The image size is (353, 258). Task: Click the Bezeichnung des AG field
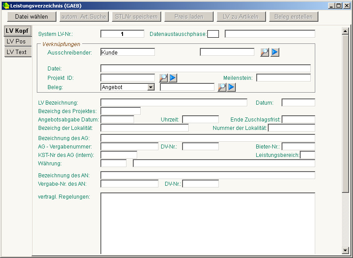(208, 138)
